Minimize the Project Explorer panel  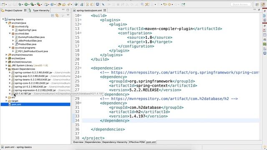(63, 10)
